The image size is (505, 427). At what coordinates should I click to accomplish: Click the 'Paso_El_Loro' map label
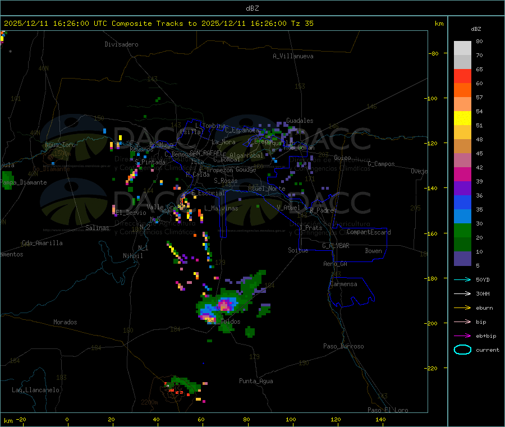click(x=388, y=410)
